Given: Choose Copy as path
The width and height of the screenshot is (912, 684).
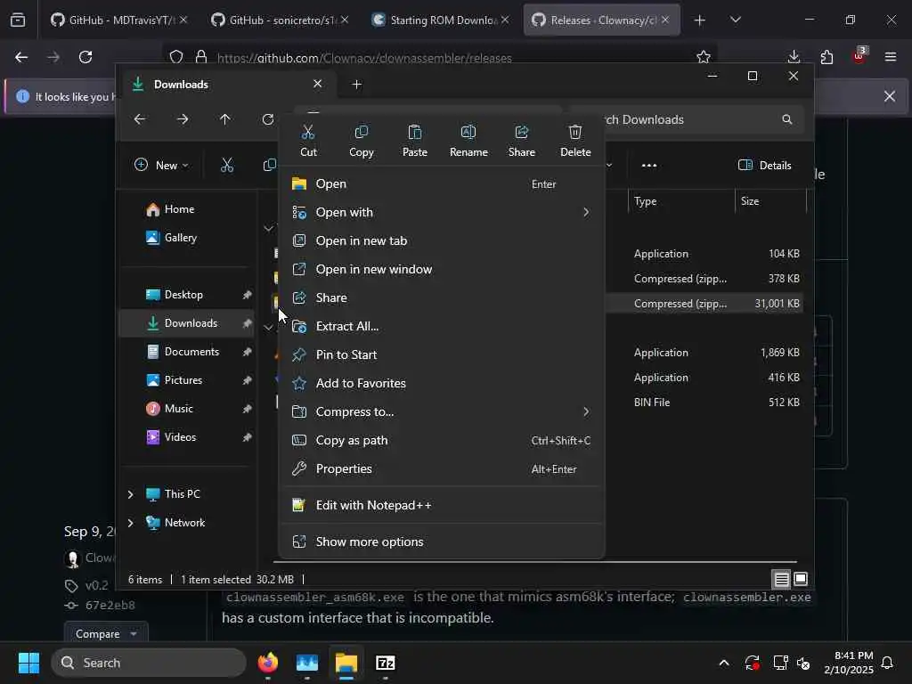Looking at the screenshot, I should point(442,440).
